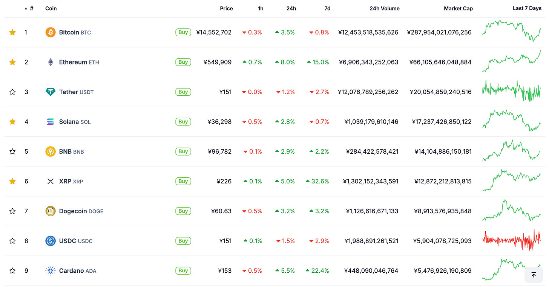Click Buy in the Cardano row
Image resolution: width=549 pixels, height=287 pixels.
pos(183,270)
